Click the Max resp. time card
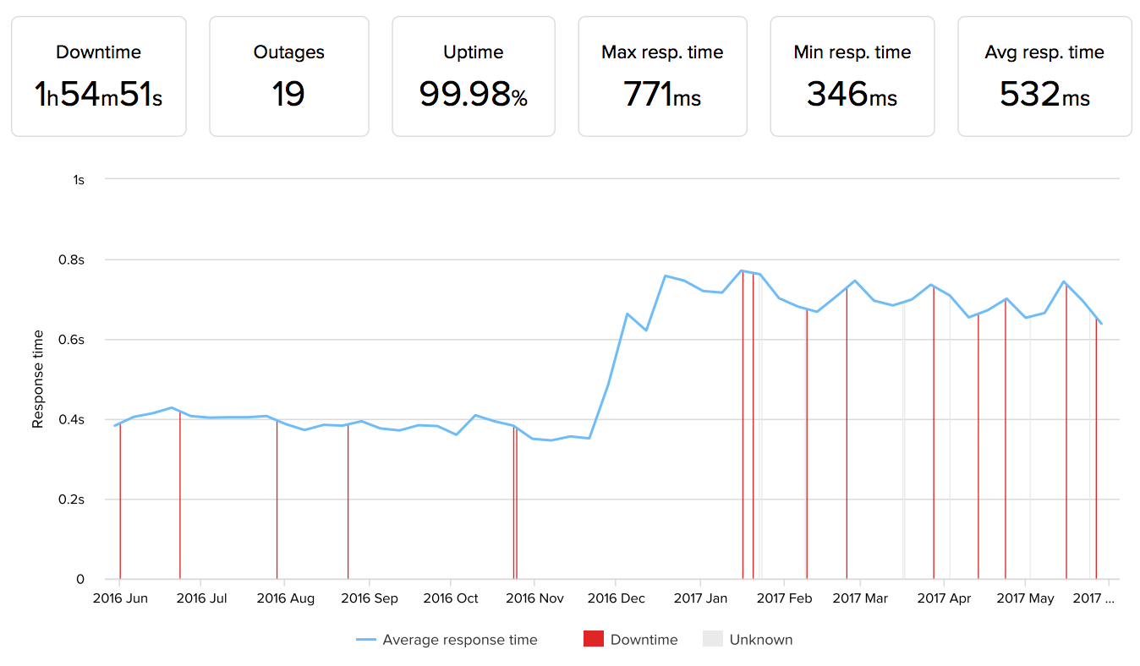 [x=662, y=76]
